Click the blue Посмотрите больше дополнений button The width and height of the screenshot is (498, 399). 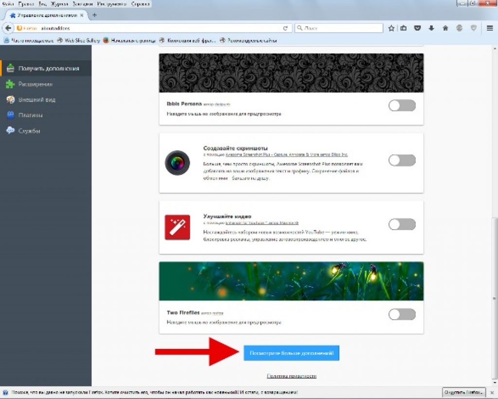point(291,353)
